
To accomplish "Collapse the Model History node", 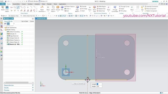I will [x=4, y=30].
